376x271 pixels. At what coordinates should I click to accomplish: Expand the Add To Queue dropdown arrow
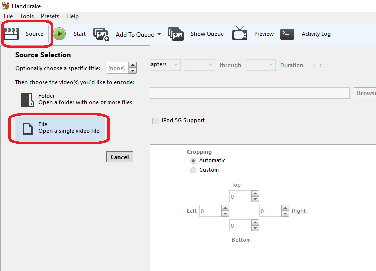coord(159,34)
